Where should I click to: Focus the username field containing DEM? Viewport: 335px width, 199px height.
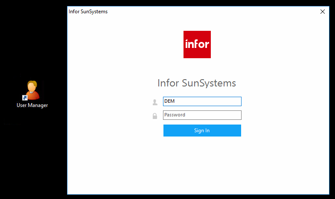coord(202,101)
